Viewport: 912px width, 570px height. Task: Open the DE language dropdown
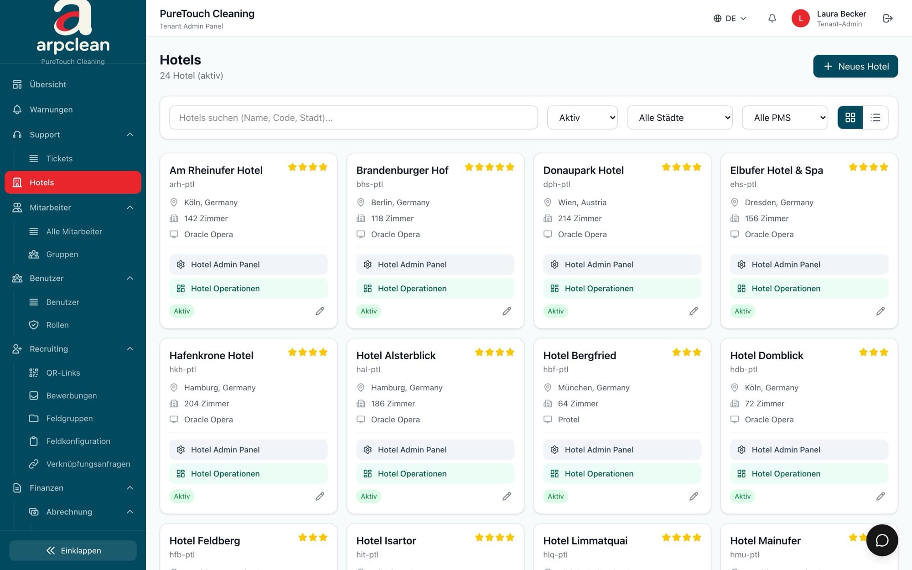point(730,18)
